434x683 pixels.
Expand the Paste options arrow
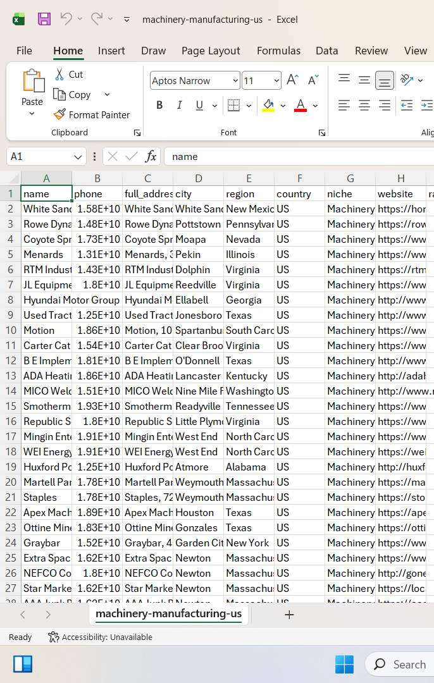click(32, 114)
